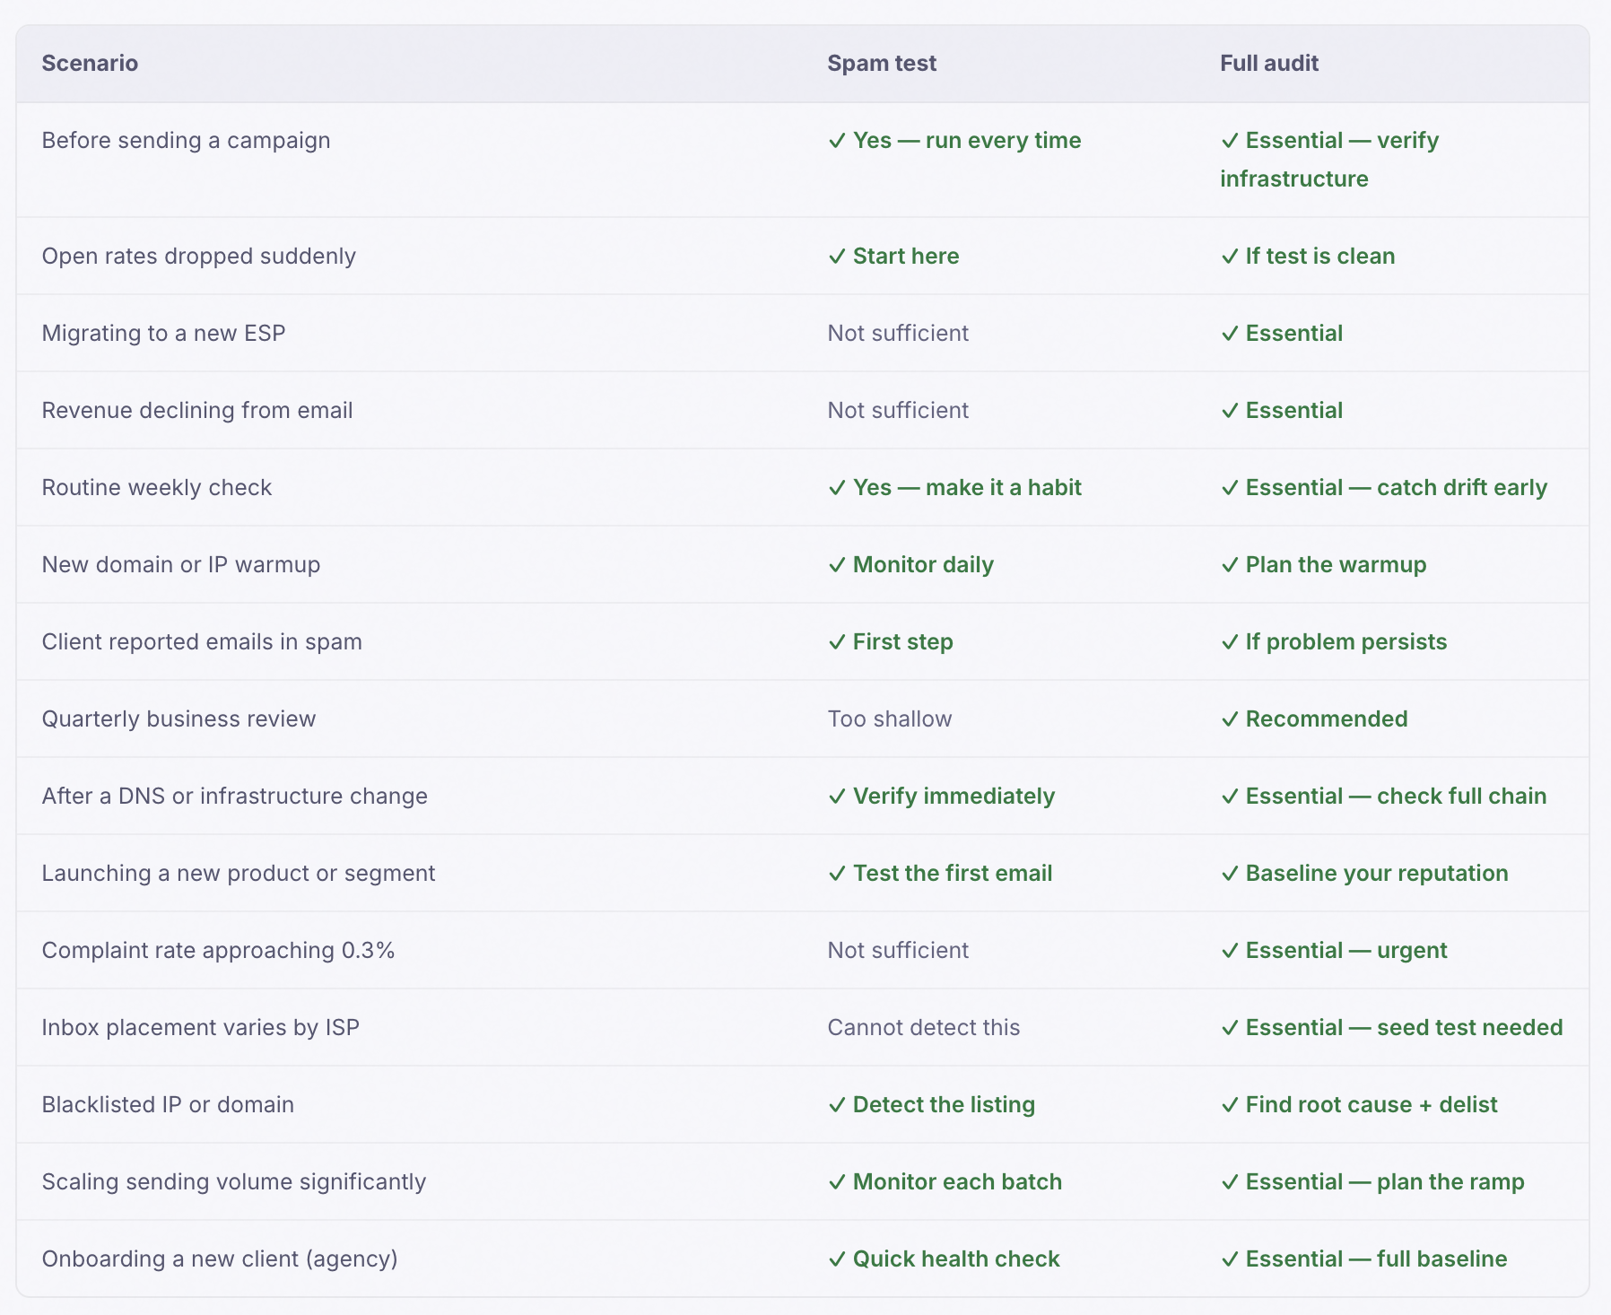Viewport: 1611px width, 1315px height.
Task: Select the "Migrating to a new ESP" row
Action: [x=164, y=333]
